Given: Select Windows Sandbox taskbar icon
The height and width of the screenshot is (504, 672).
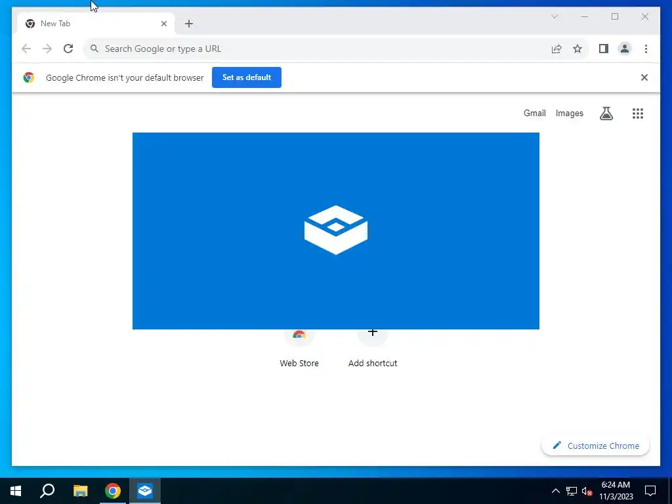Looking at the screenshot, I should tap(145, 491).
